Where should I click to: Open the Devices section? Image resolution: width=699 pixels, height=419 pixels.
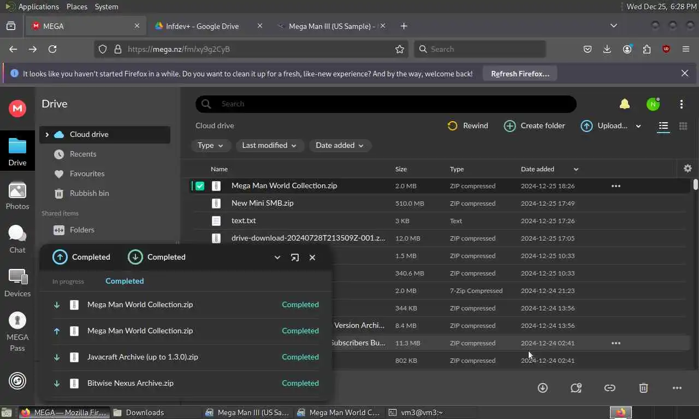(x=17, y=283)
